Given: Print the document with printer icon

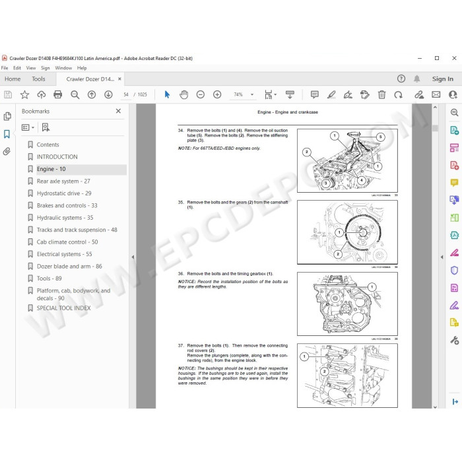Looking at the screenshot, I should (x=58, y=94).
